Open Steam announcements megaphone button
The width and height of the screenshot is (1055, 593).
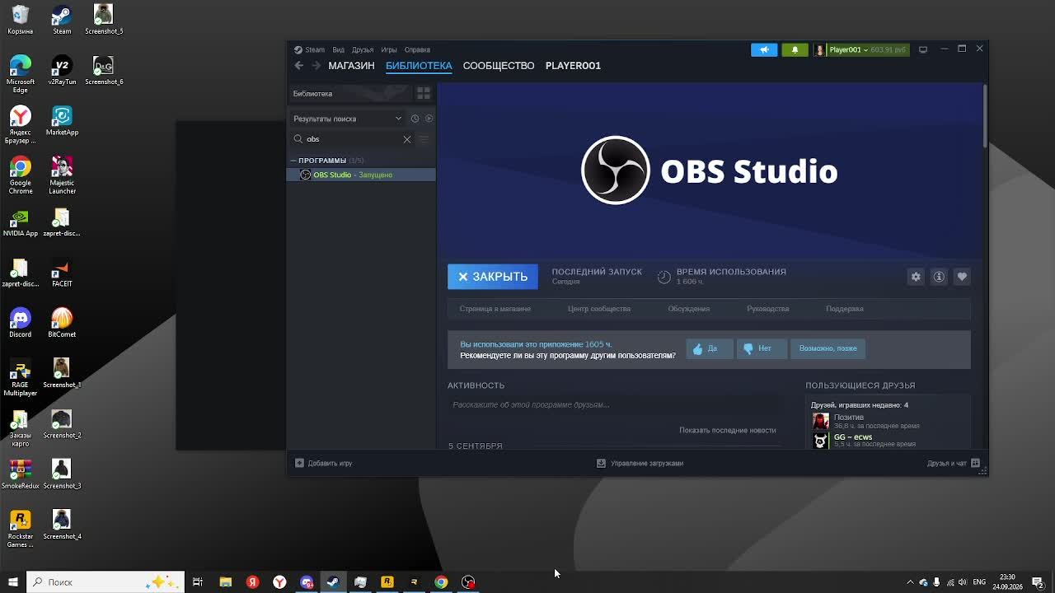[764, 49]
